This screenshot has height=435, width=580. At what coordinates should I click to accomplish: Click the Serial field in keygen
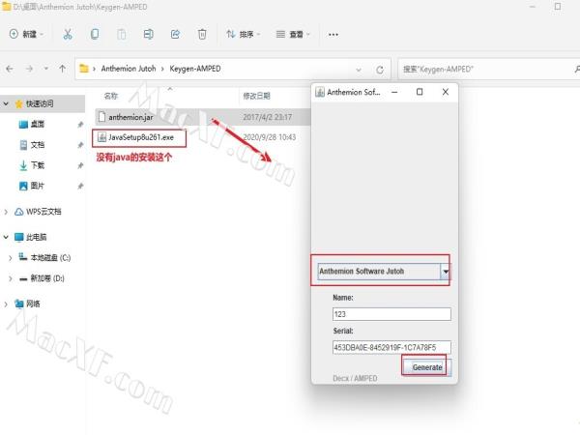tap(391, 347)
